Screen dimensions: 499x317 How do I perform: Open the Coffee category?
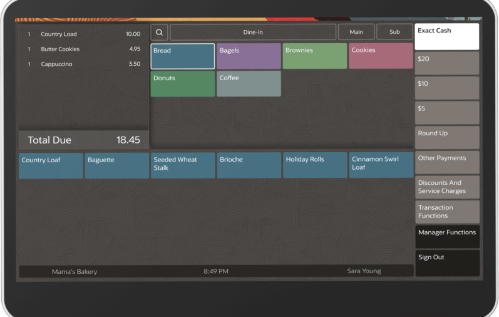coord(249,83)
